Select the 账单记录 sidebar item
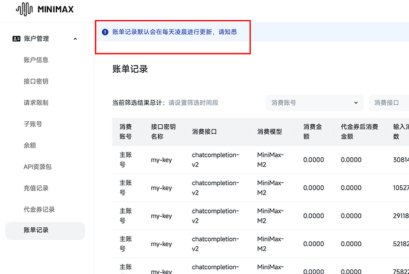Screen dimensions: 409x274 (45, 231)
